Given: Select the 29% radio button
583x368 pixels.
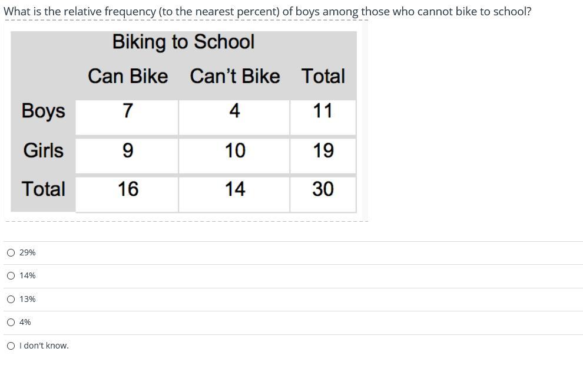Looking at the screenshot, I should (11, 253).
